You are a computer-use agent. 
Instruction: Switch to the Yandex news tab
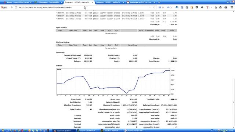(18, 3)
